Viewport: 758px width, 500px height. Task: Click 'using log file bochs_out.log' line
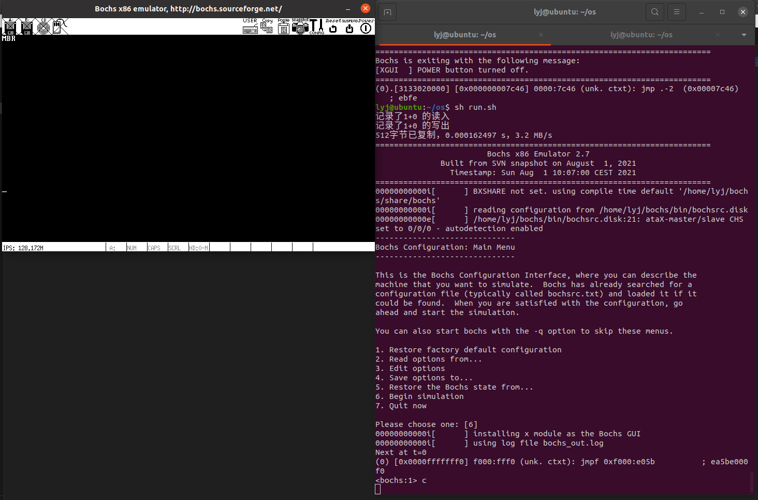point(538,443)
